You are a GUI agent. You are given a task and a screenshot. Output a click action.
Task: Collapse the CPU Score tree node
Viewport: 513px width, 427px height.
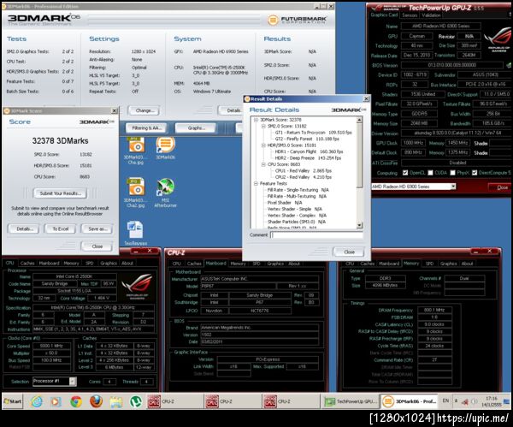click(x=263, y=164)
